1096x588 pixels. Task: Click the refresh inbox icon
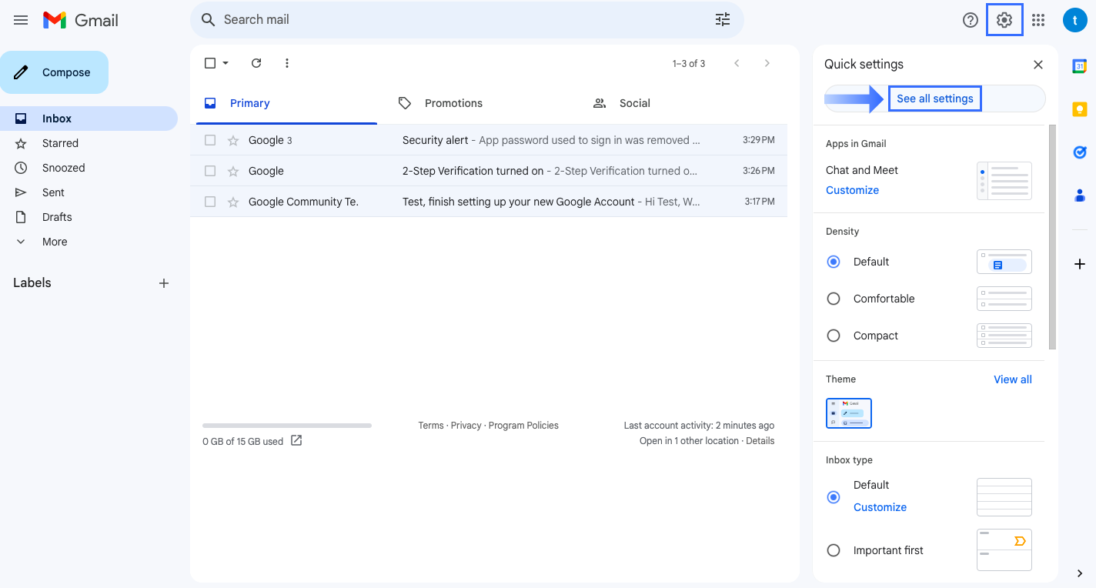(256, 63)
